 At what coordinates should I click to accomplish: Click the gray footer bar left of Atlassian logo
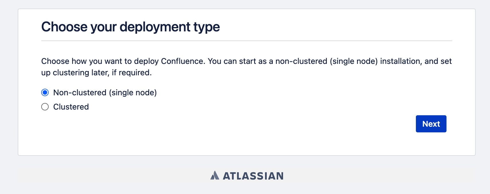[x=114, y=175]
